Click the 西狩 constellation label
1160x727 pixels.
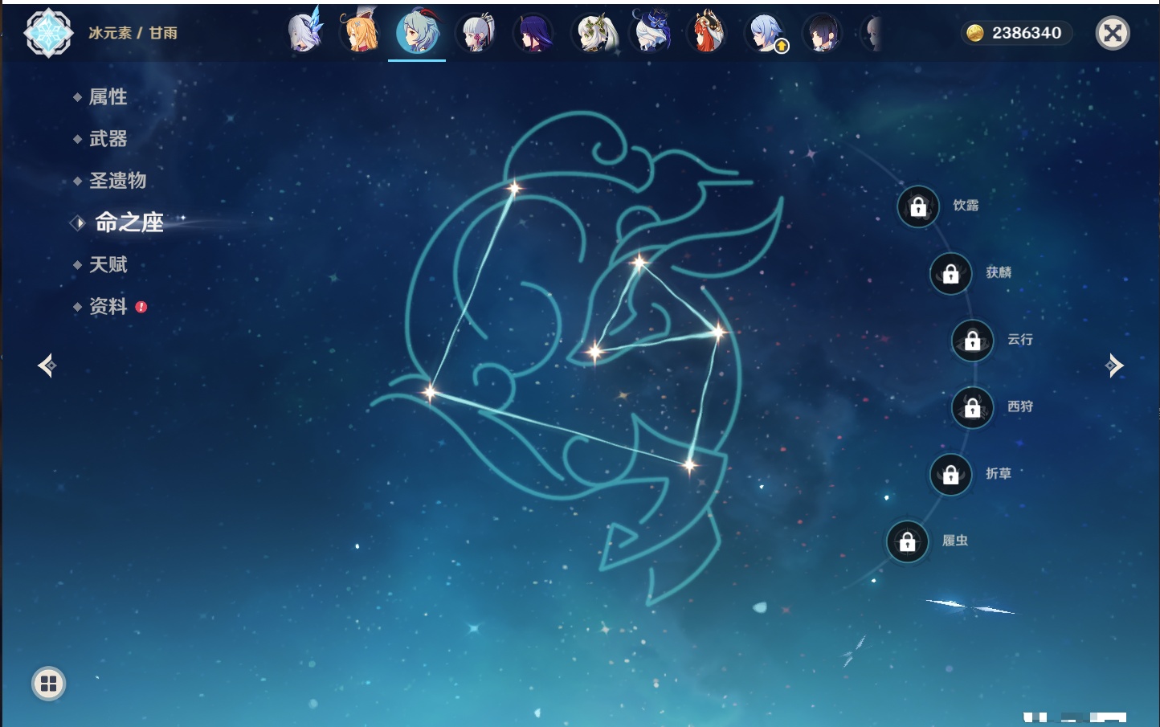[1020, 406]
